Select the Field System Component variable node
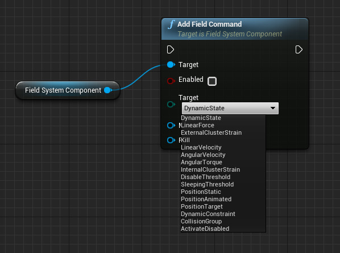Screen dimensions: 340x253 pyautogui.click(x=68, y=90)
